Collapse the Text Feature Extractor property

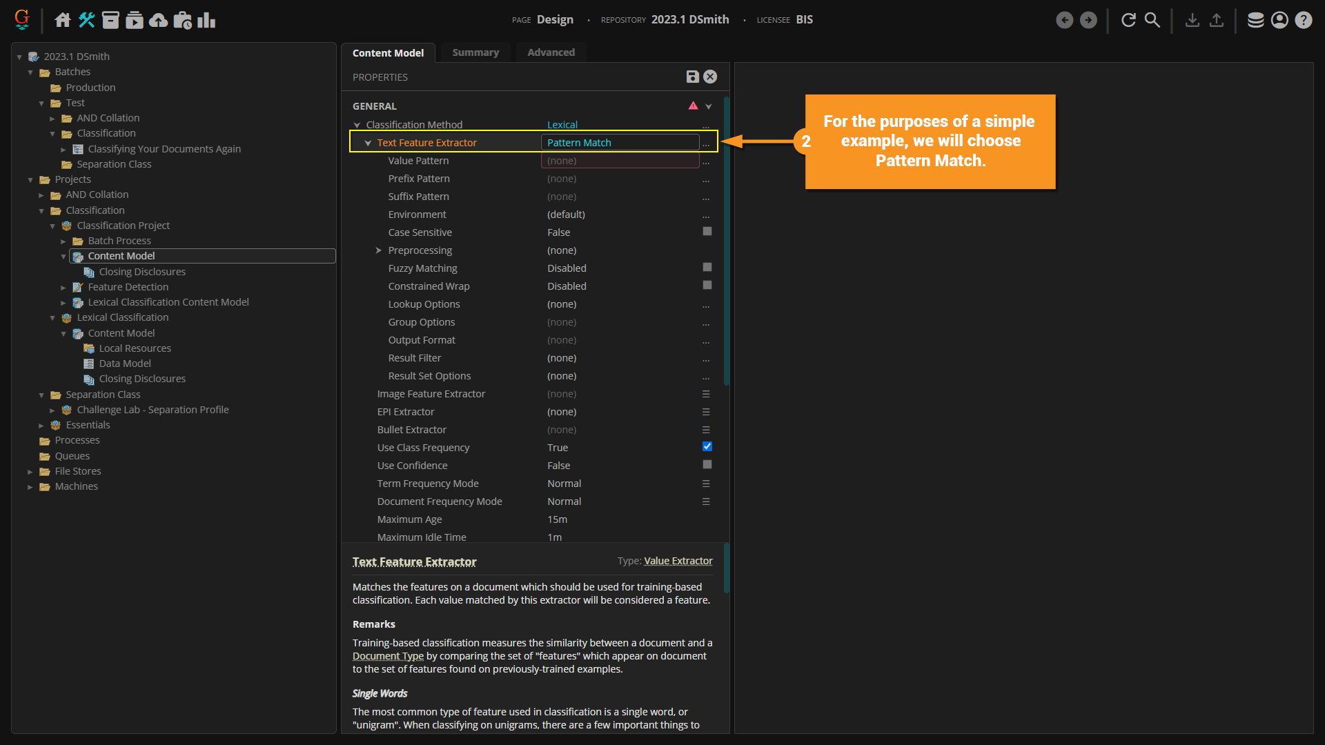click(368, 143)
